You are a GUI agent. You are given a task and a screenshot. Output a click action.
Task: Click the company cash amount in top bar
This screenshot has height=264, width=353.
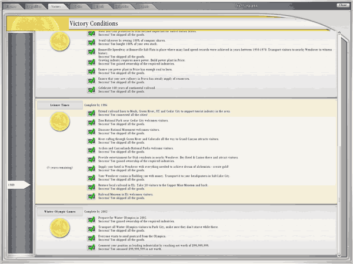[x=247, y=6]
